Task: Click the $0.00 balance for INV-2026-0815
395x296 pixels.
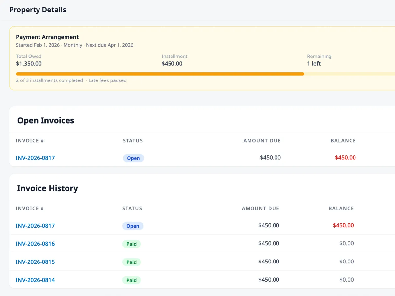Action: click(346, 262)
